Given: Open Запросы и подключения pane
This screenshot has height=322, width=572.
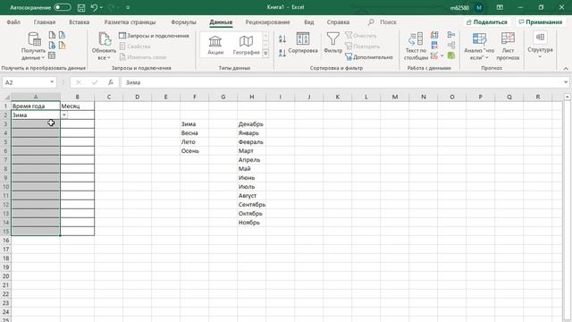Looking at the screenshot, I should point(154,36).
